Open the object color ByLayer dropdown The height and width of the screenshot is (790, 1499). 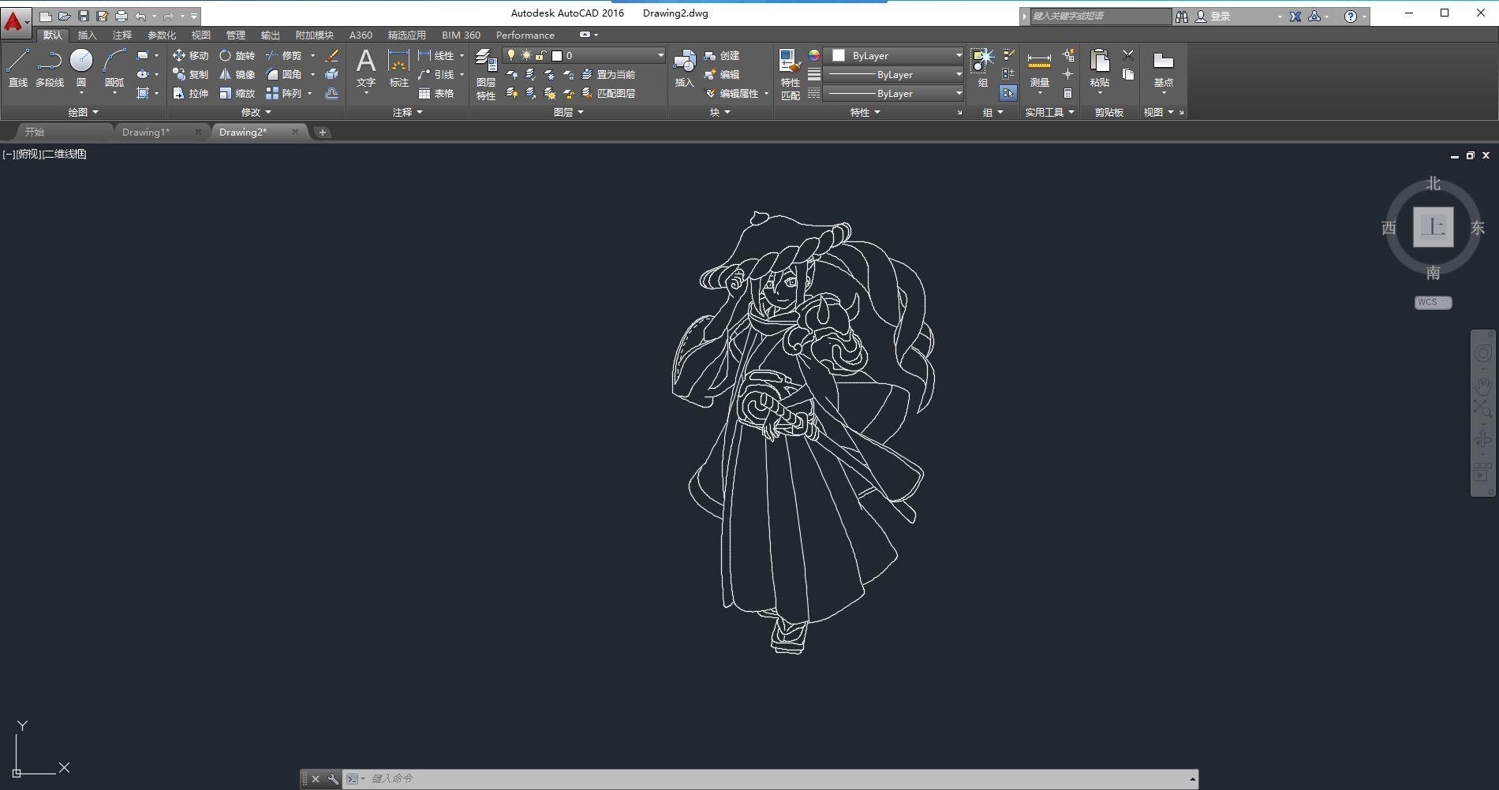(894, 55)
